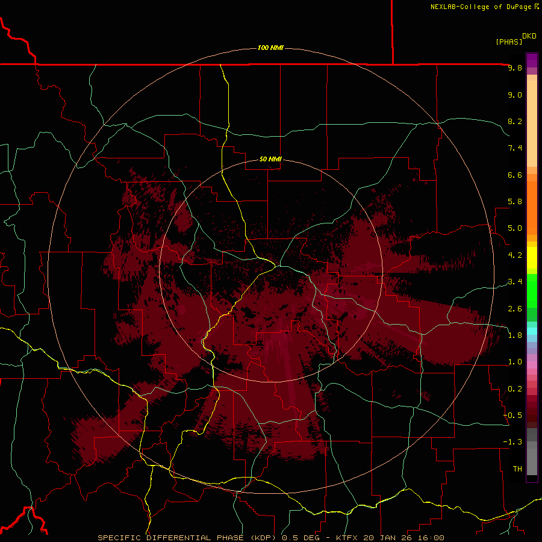Pick the cyan band of the color bar
The width and height of the screenshot is (542, 542).
tap(532, 331)
